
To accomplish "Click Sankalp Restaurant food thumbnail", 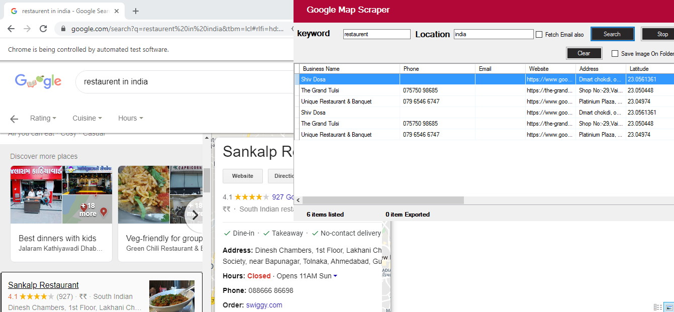I will [172, 296].
